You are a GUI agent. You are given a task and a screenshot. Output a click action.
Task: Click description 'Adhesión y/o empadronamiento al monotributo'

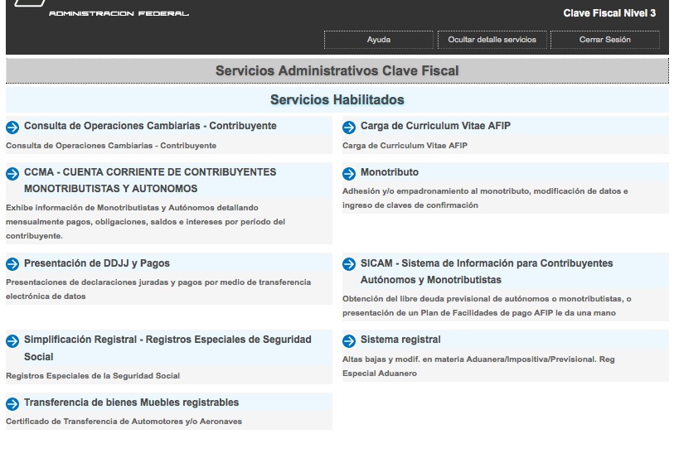coord(485,198)
